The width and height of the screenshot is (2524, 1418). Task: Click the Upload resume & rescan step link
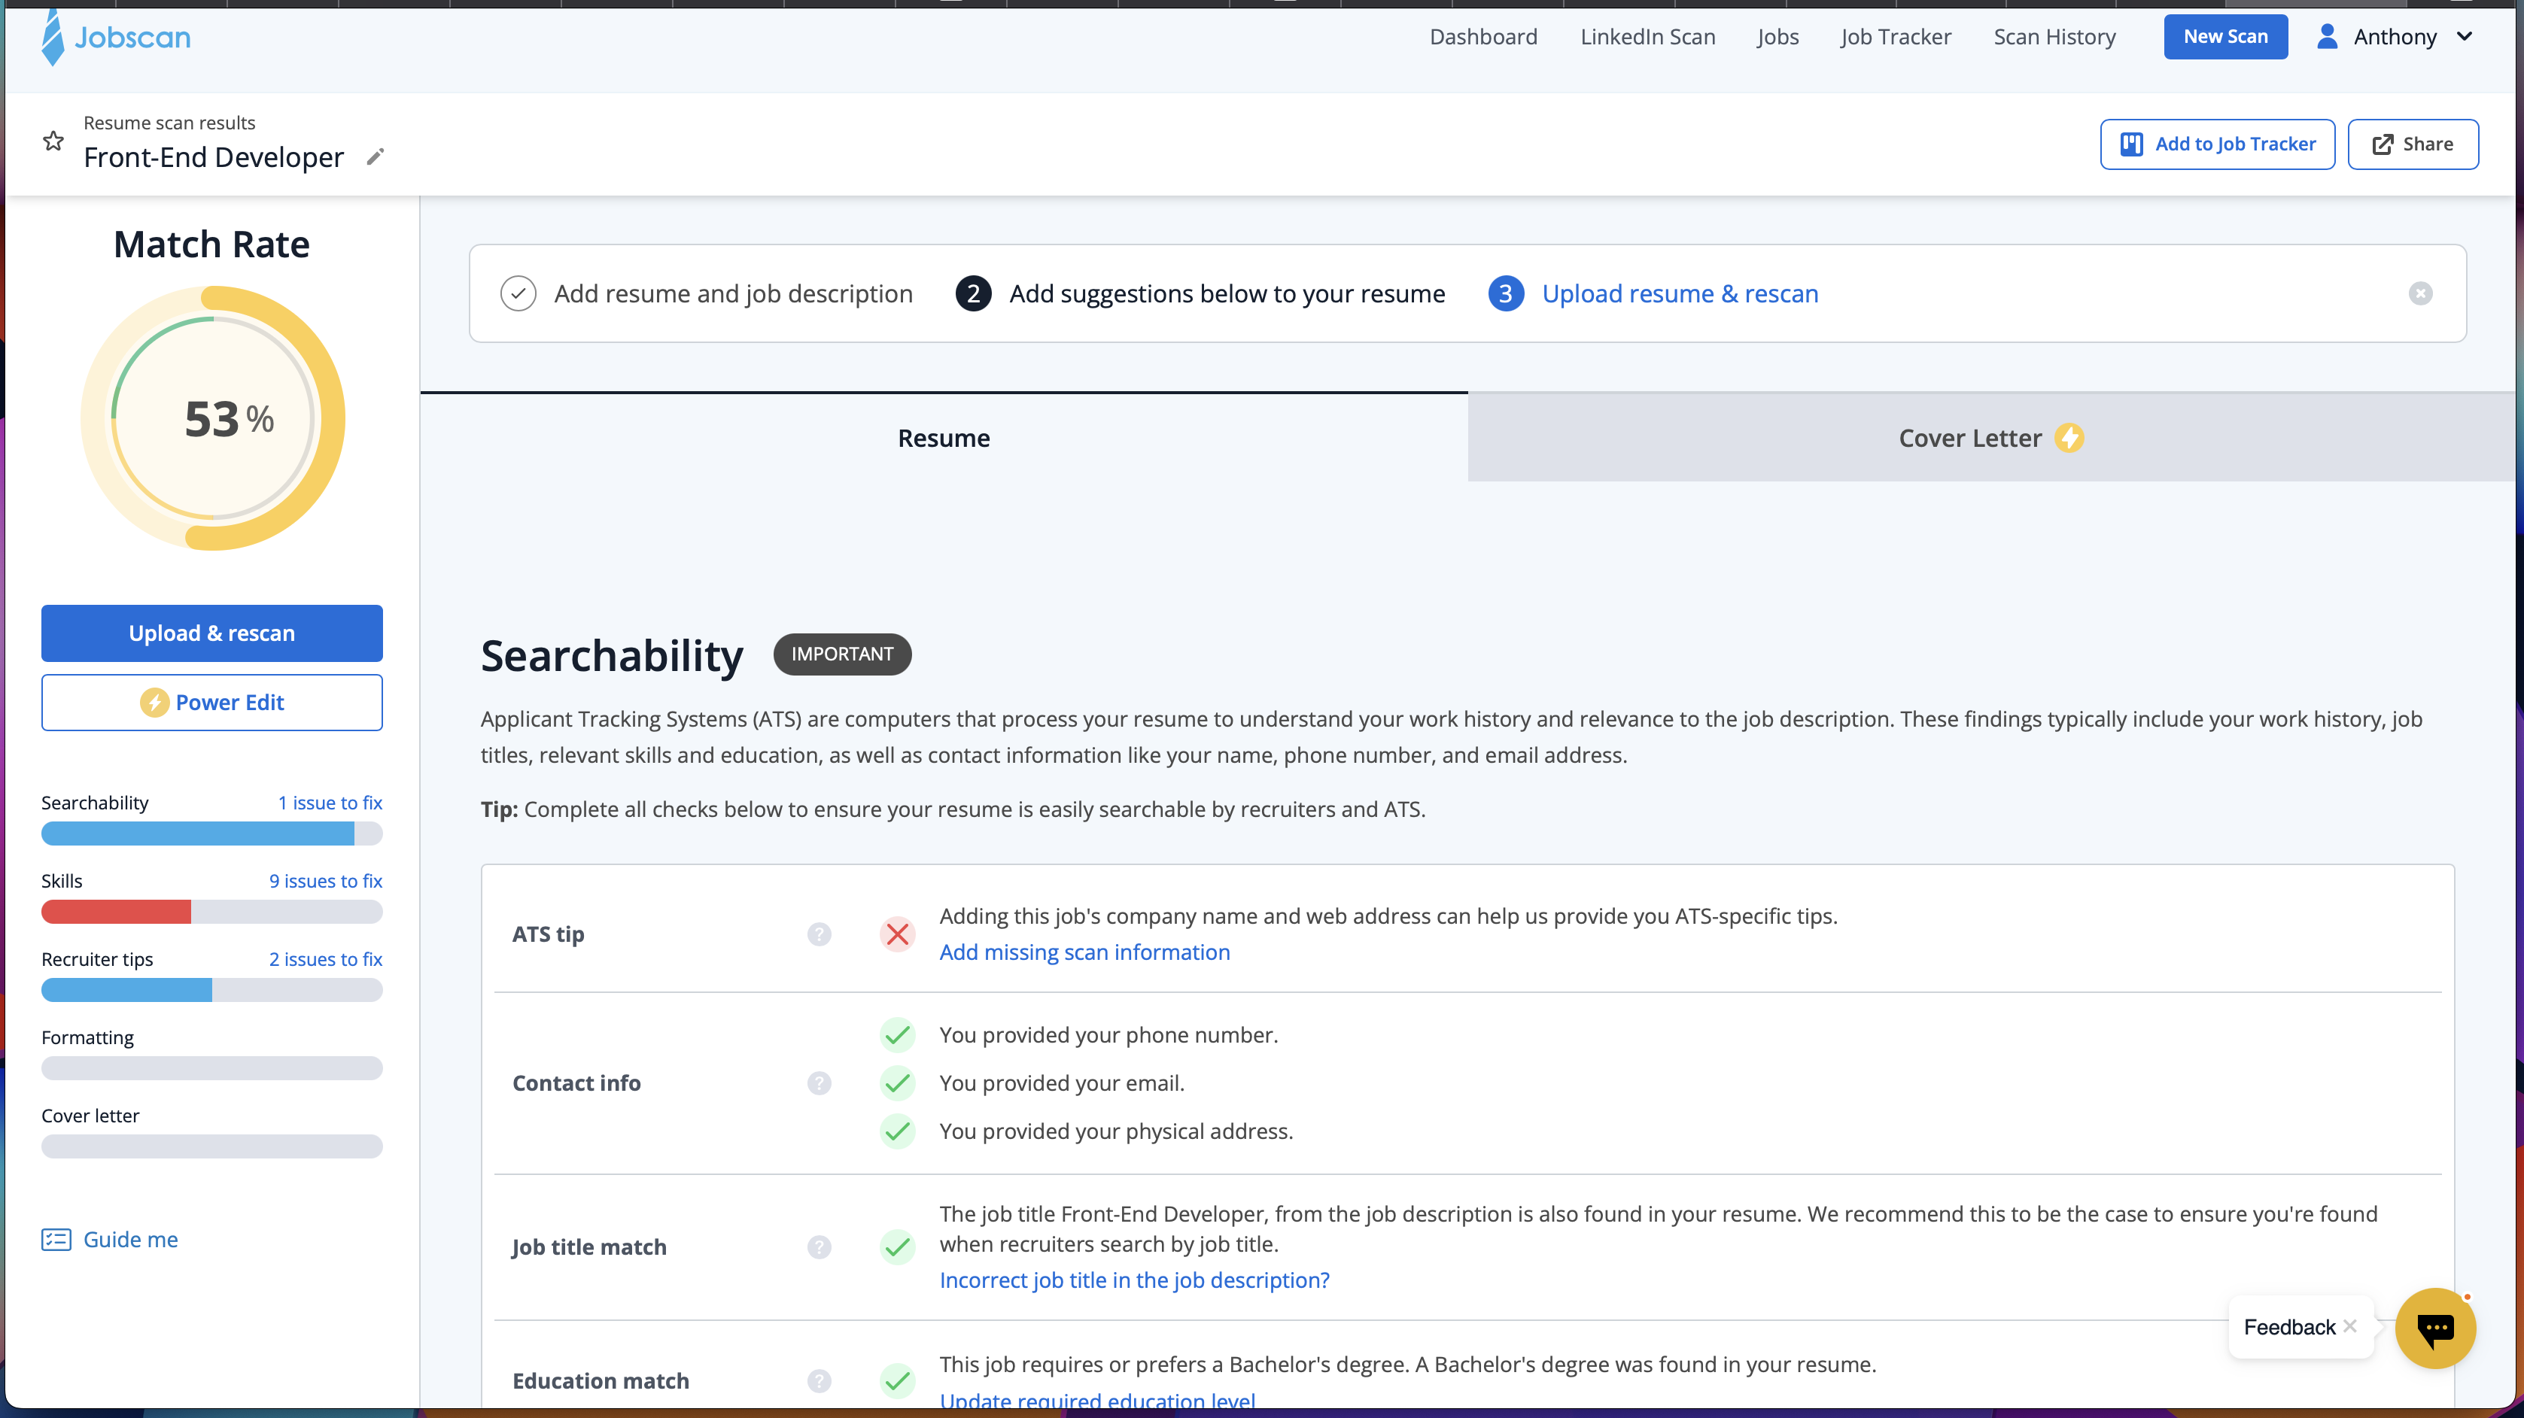click(x=1680, y=294)
